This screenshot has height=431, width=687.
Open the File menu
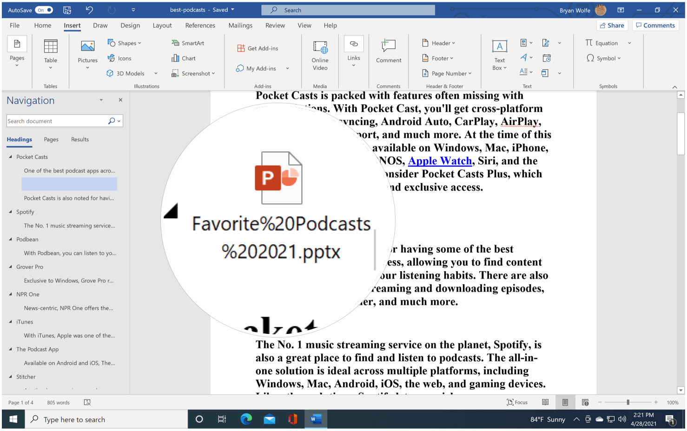point(14,26)
